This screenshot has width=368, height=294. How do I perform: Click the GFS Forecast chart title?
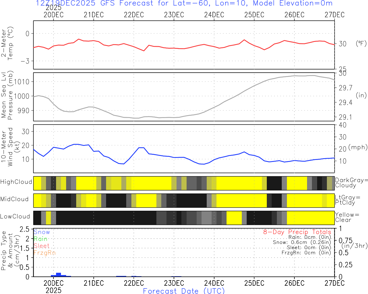(184, 3)
